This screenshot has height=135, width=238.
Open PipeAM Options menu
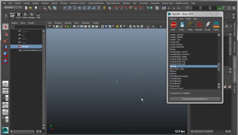(x=173, y=19)
